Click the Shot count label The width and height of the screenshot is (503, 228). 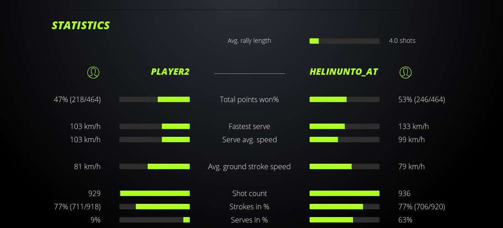pyautogui.click(x=249, y=193)
